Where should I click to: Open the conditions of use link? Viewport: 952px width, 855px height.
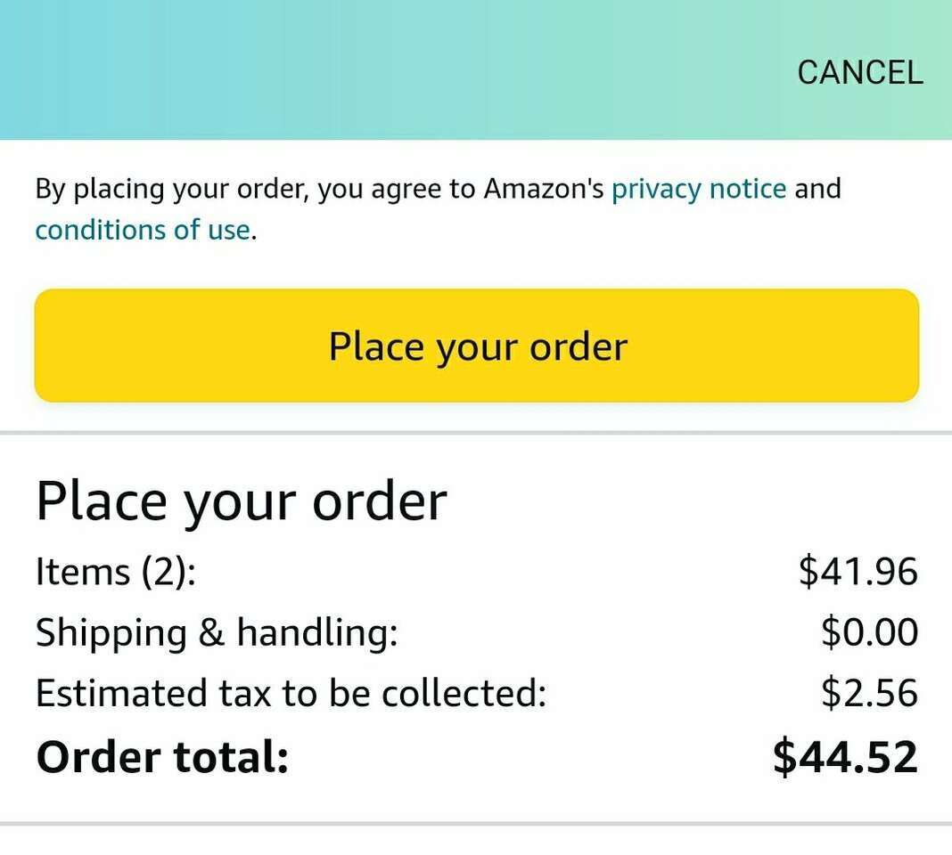point(143,230)
